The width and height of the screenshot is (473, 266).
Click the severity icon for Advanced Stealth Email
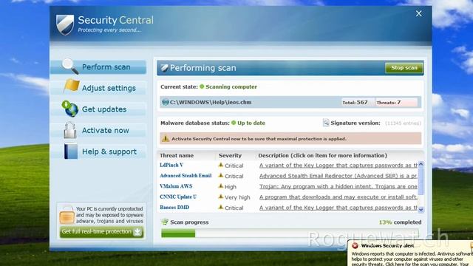[221, 176]
